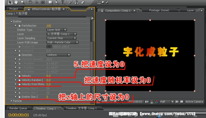Switch to the Render Queue tab
This screenshot has height=118, width=206.
(18, 108)
